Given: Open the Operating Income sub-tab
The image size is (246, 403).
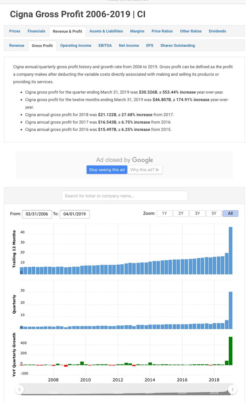Looking at the screenshot, I should coord(76,46).
